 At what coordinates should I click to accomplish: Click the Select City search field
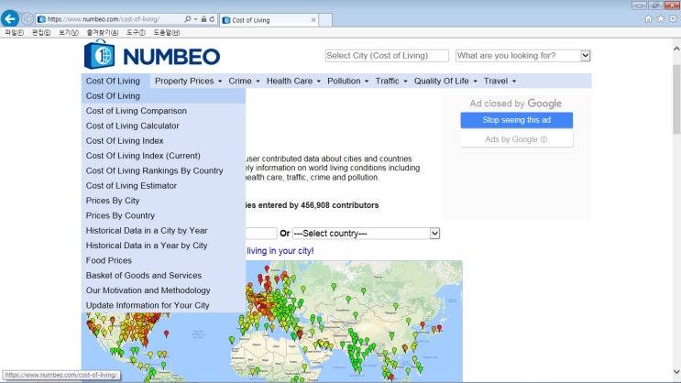[387, 56]
